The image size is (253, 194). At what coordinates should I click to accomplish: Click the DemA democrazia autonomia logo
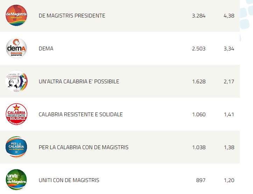[16, 48]
